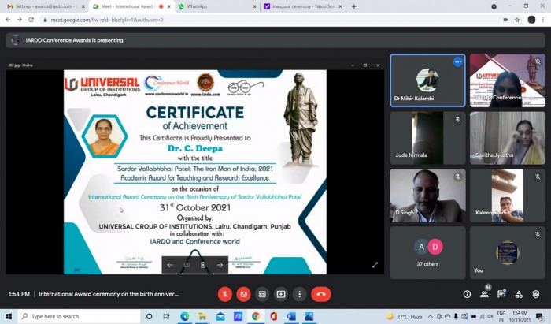The image size is (551, 324).
Task: Click the red leave call button
Action: (321, 294)
